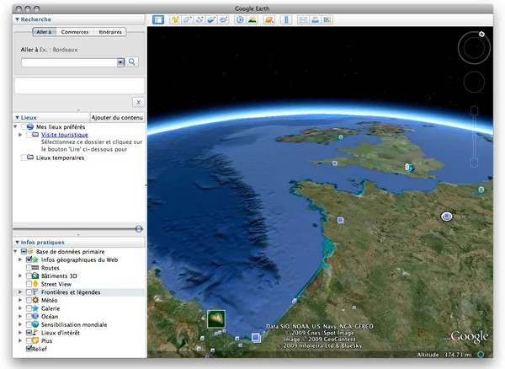This screenshot has width=505, height=369.
Task: Click the empty search results box
Action: 79,86
